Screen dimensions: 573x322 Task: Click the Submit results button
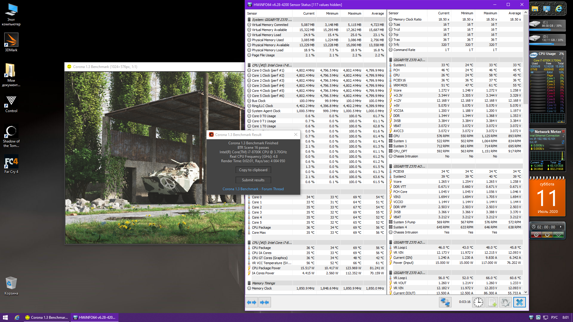pos(253,180)
